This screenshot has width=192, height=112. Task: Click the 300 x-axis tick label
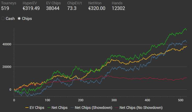tap(114, 100)
